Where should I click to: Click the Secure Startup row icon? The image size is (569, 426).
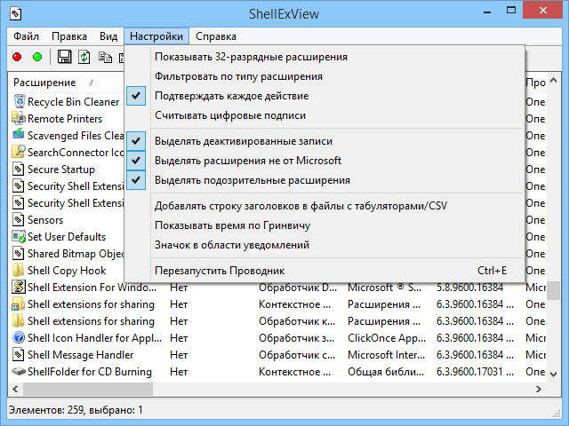(x=18, y=170)
